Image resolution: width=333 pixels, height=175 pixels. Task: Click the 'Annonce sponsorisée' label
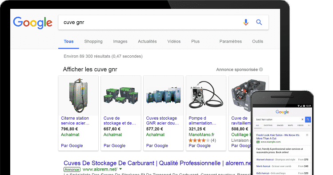(237, 70)
